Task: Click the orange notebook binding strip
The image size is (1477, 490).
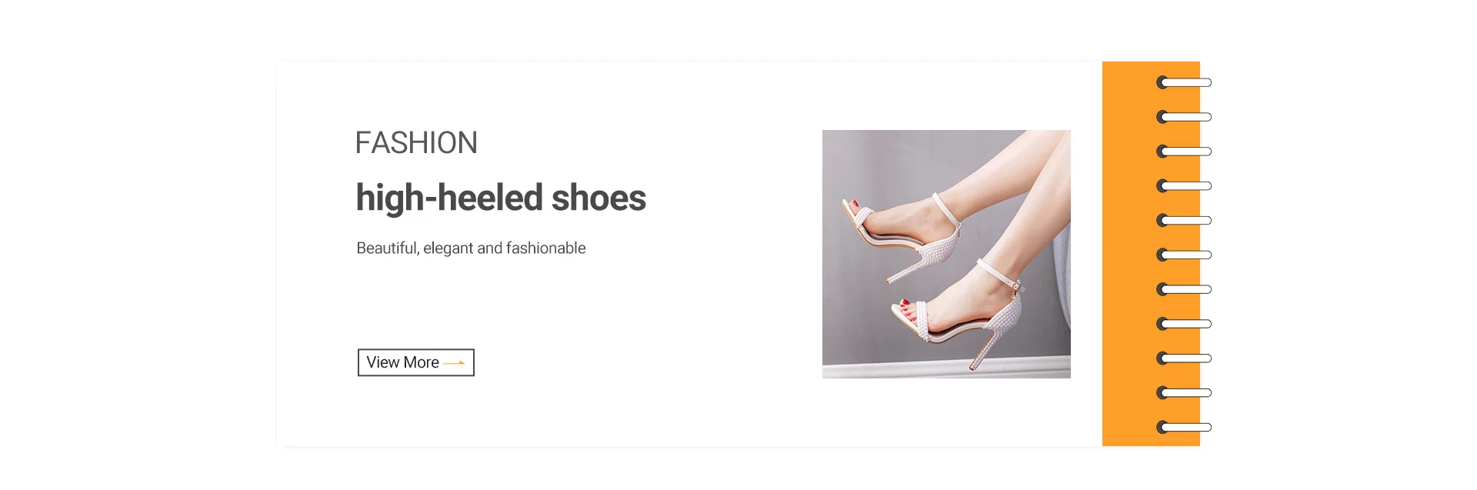Action: tap(1151, 254)
